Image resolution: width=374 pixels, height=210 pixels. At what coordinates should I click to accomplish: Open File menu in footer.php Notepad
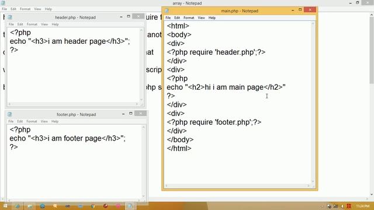pyautogui.click(x=11, y=121)
